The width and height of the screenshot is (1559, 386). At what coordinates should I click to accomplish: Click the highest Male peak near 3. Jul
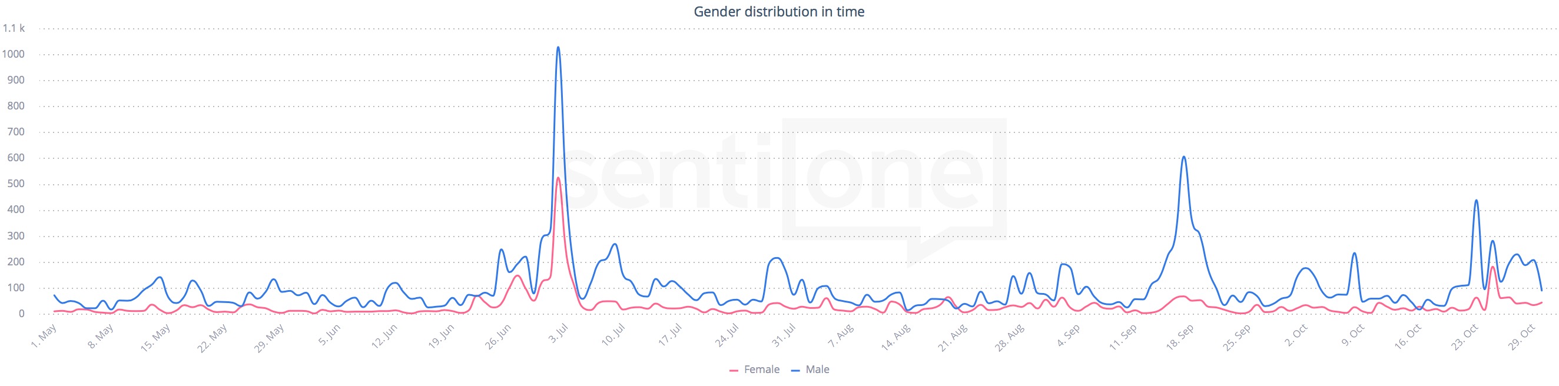[558, 48]
